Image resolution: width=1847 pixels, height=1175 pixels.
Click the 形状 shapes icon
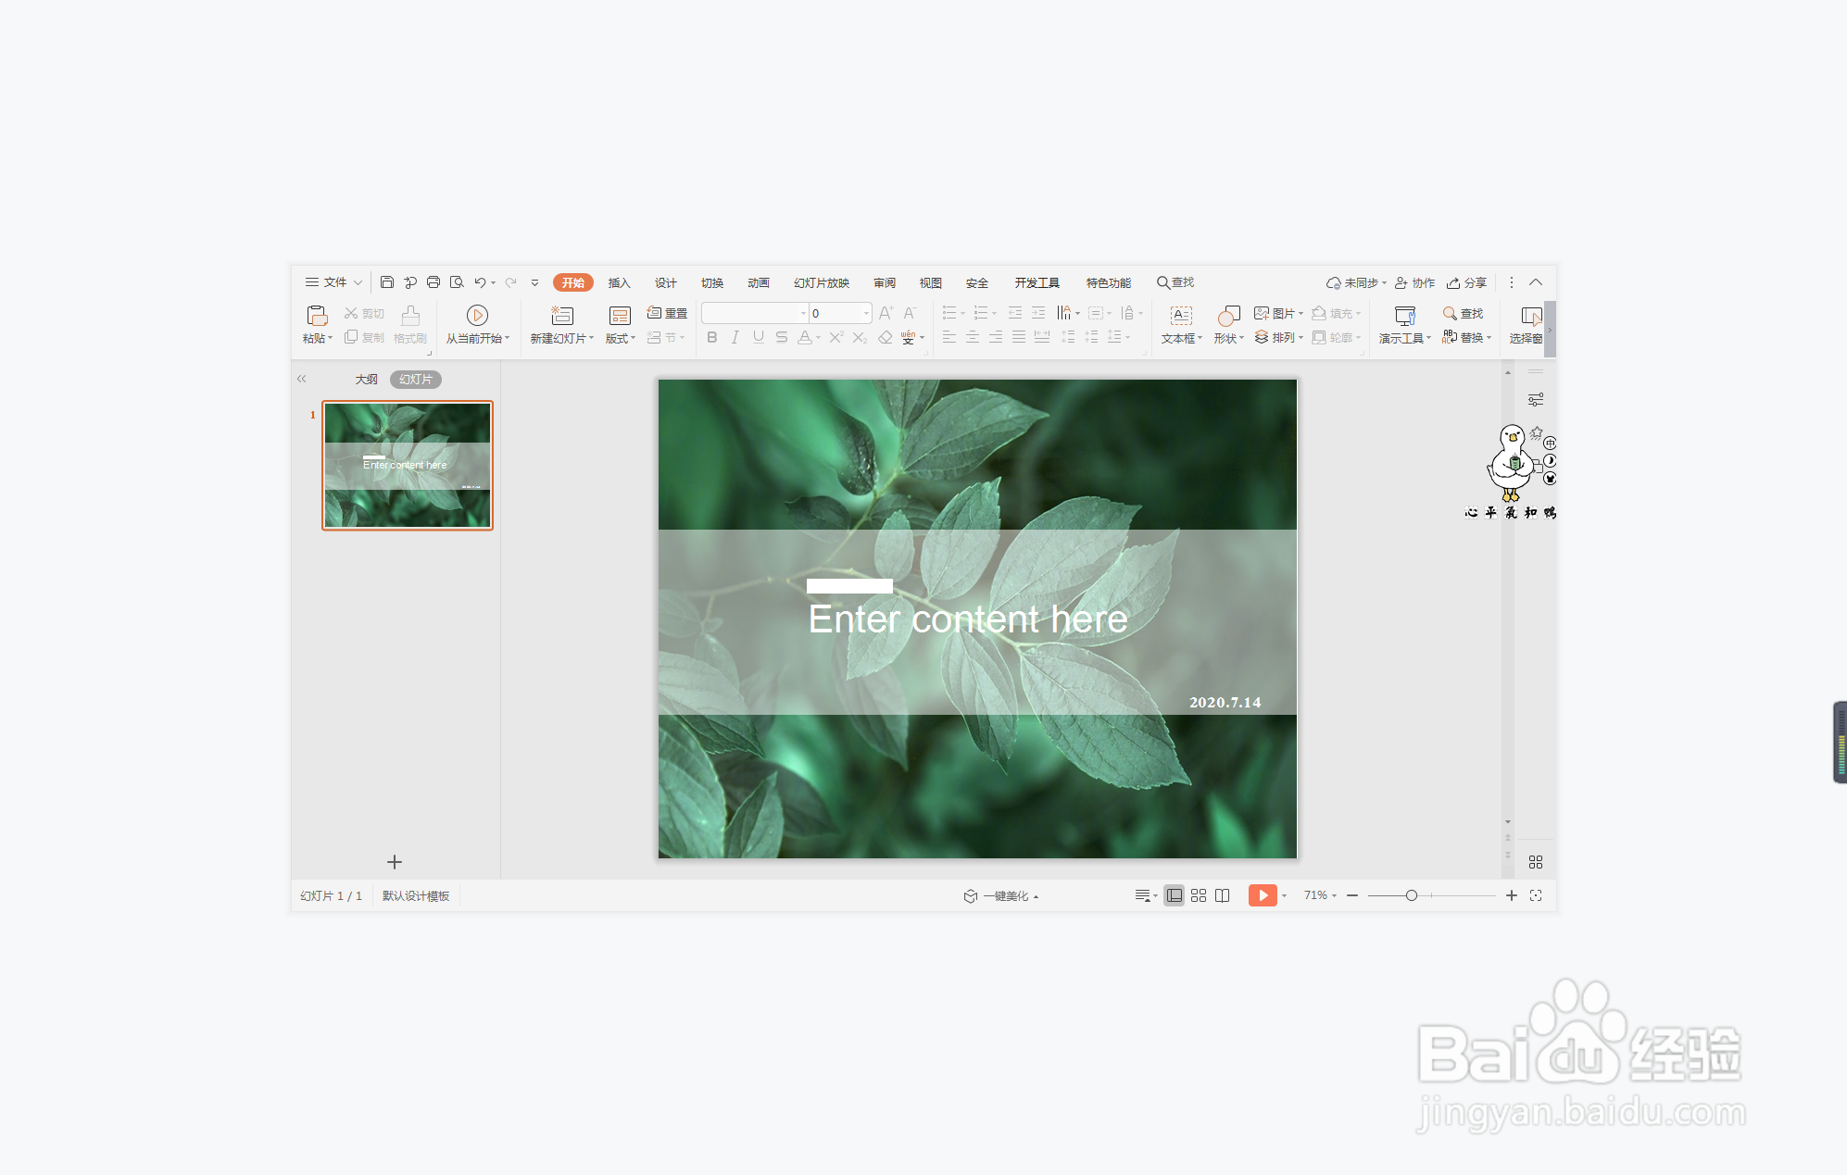(1228, 316)
